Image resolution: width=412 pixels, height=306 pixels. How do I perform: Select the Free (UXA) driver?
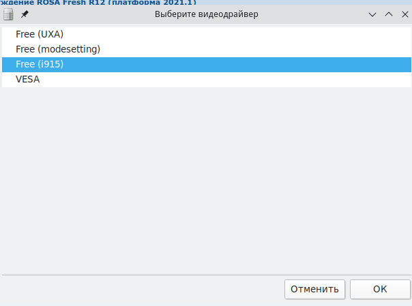[x=207, y=34]
